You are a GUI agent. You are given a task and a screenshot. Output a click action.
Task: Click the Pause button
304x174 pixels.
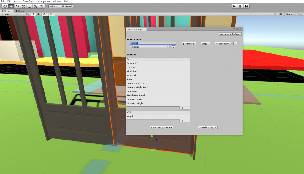[x=240, y=6]
